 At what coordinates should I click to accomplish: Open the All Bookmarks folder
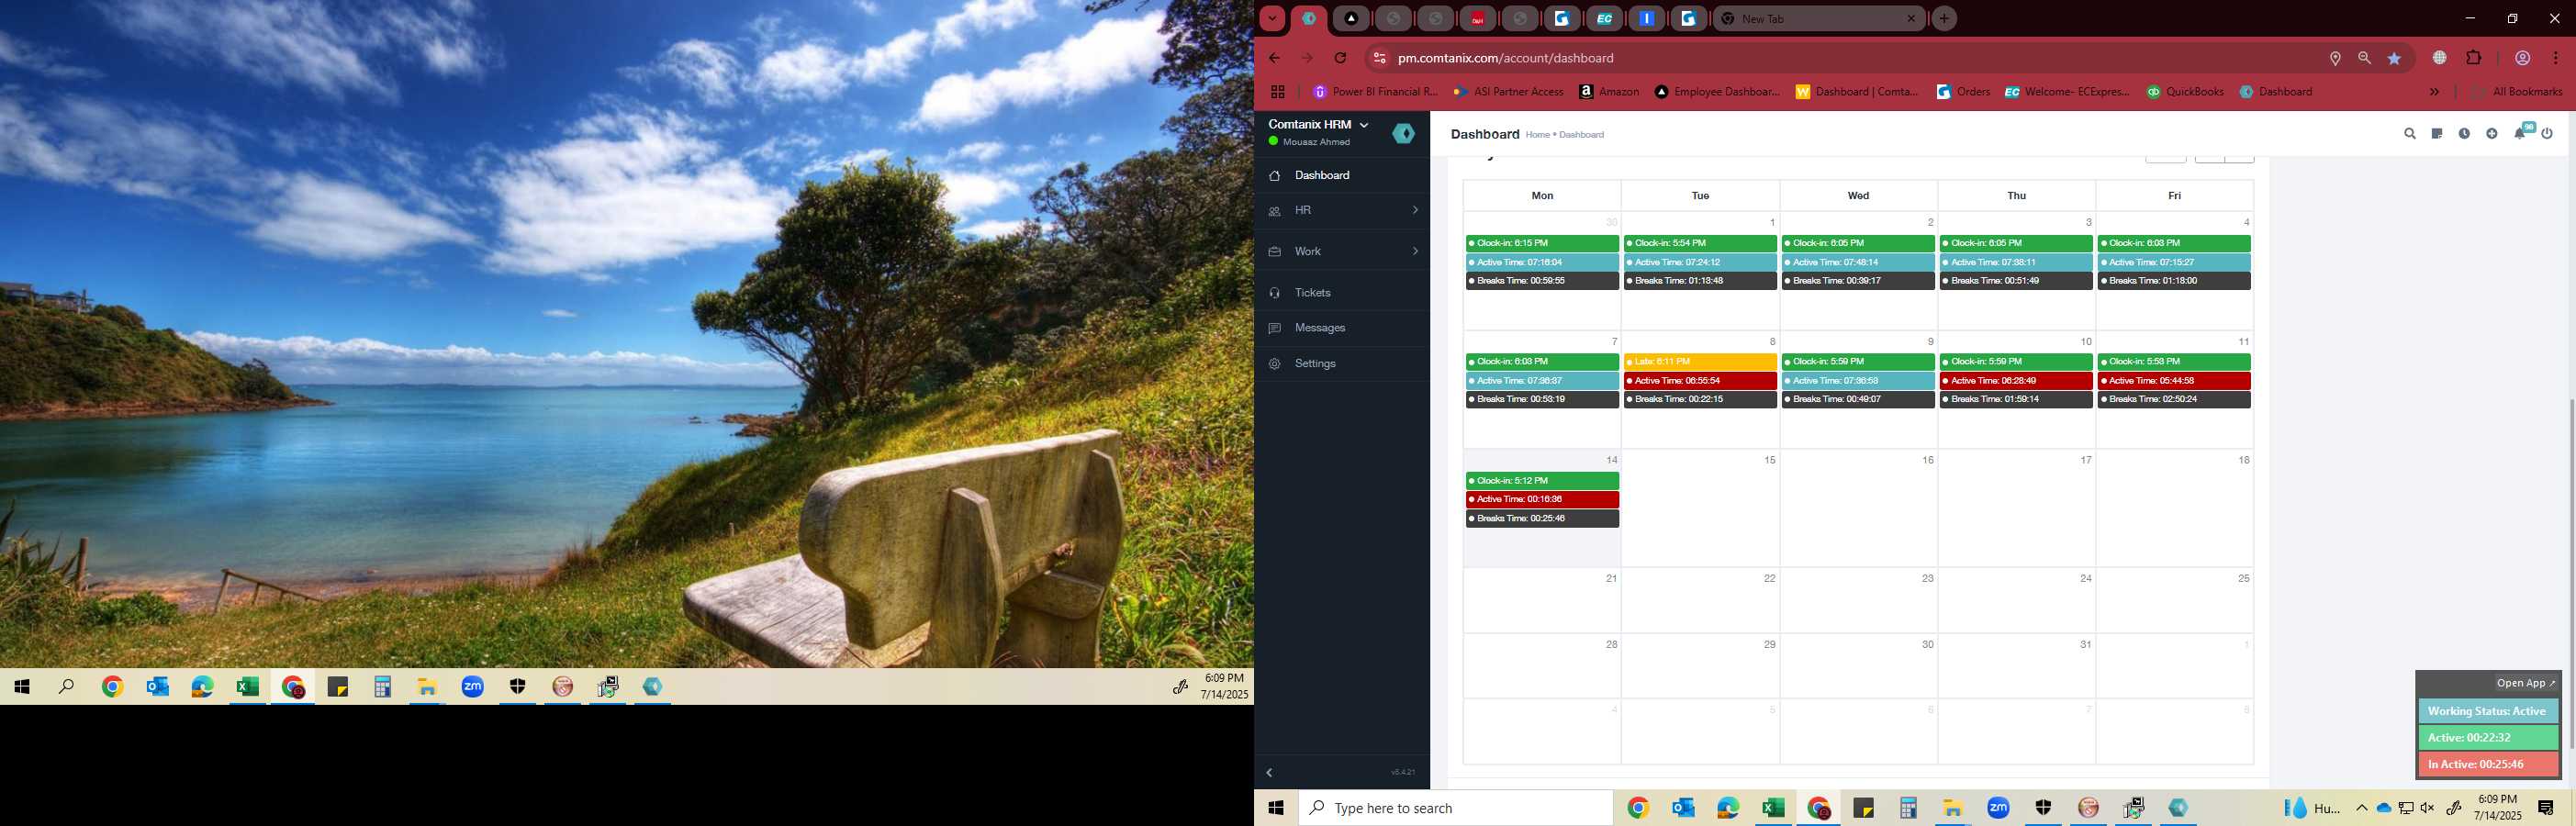click(2516, 92)
